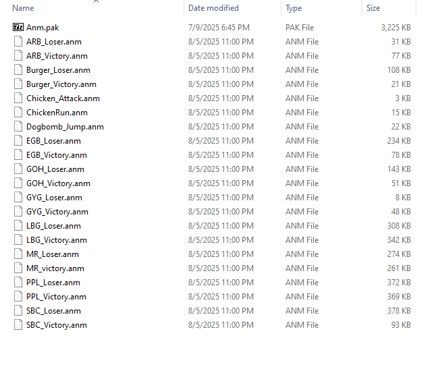Click the EGB_Victory.anm file icon
The height and width of the screenshot is (375, 444).
click(18, 154)
